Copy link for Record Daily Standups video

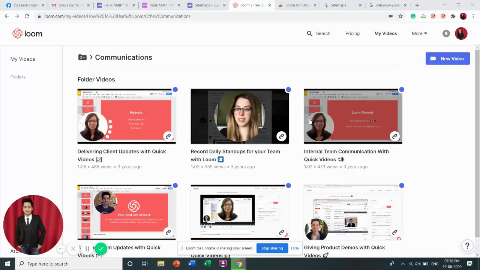(281, 136)
